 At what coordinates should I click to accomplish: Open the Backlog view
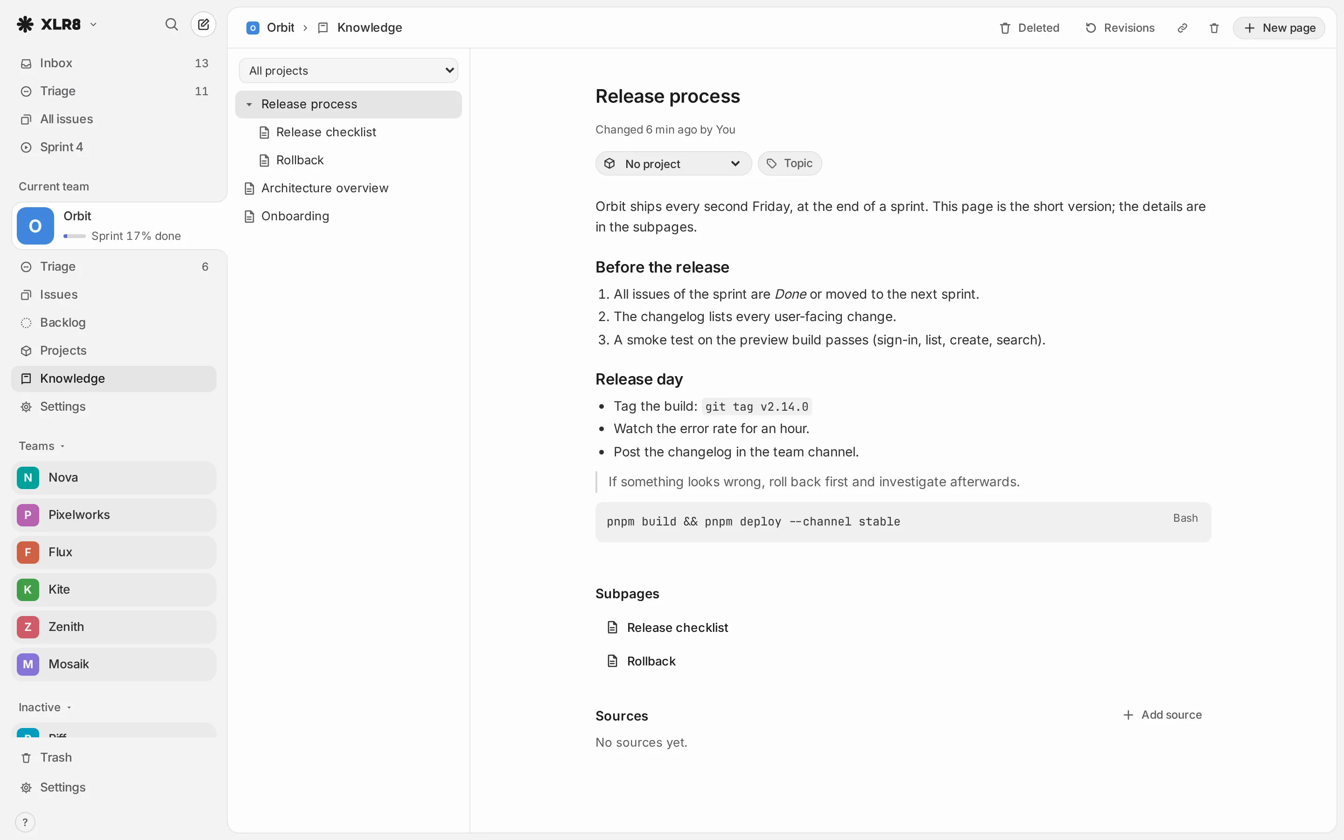click(114, 323)
